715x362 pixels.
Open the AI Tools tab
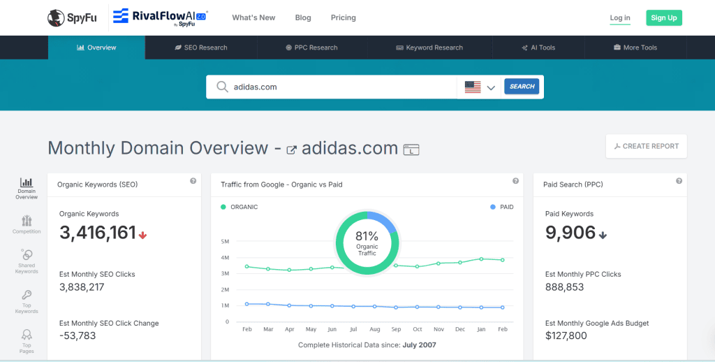point(538,48)
